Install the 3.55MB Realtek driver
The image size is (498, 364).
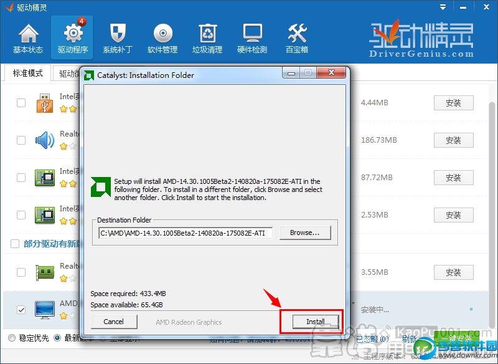(x=454, y=272)
